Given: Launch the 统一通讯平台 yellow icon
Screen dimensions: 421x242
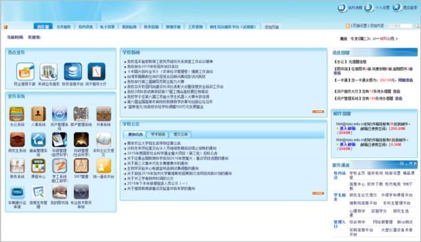Looking at the screenshot, I should 104,166.
